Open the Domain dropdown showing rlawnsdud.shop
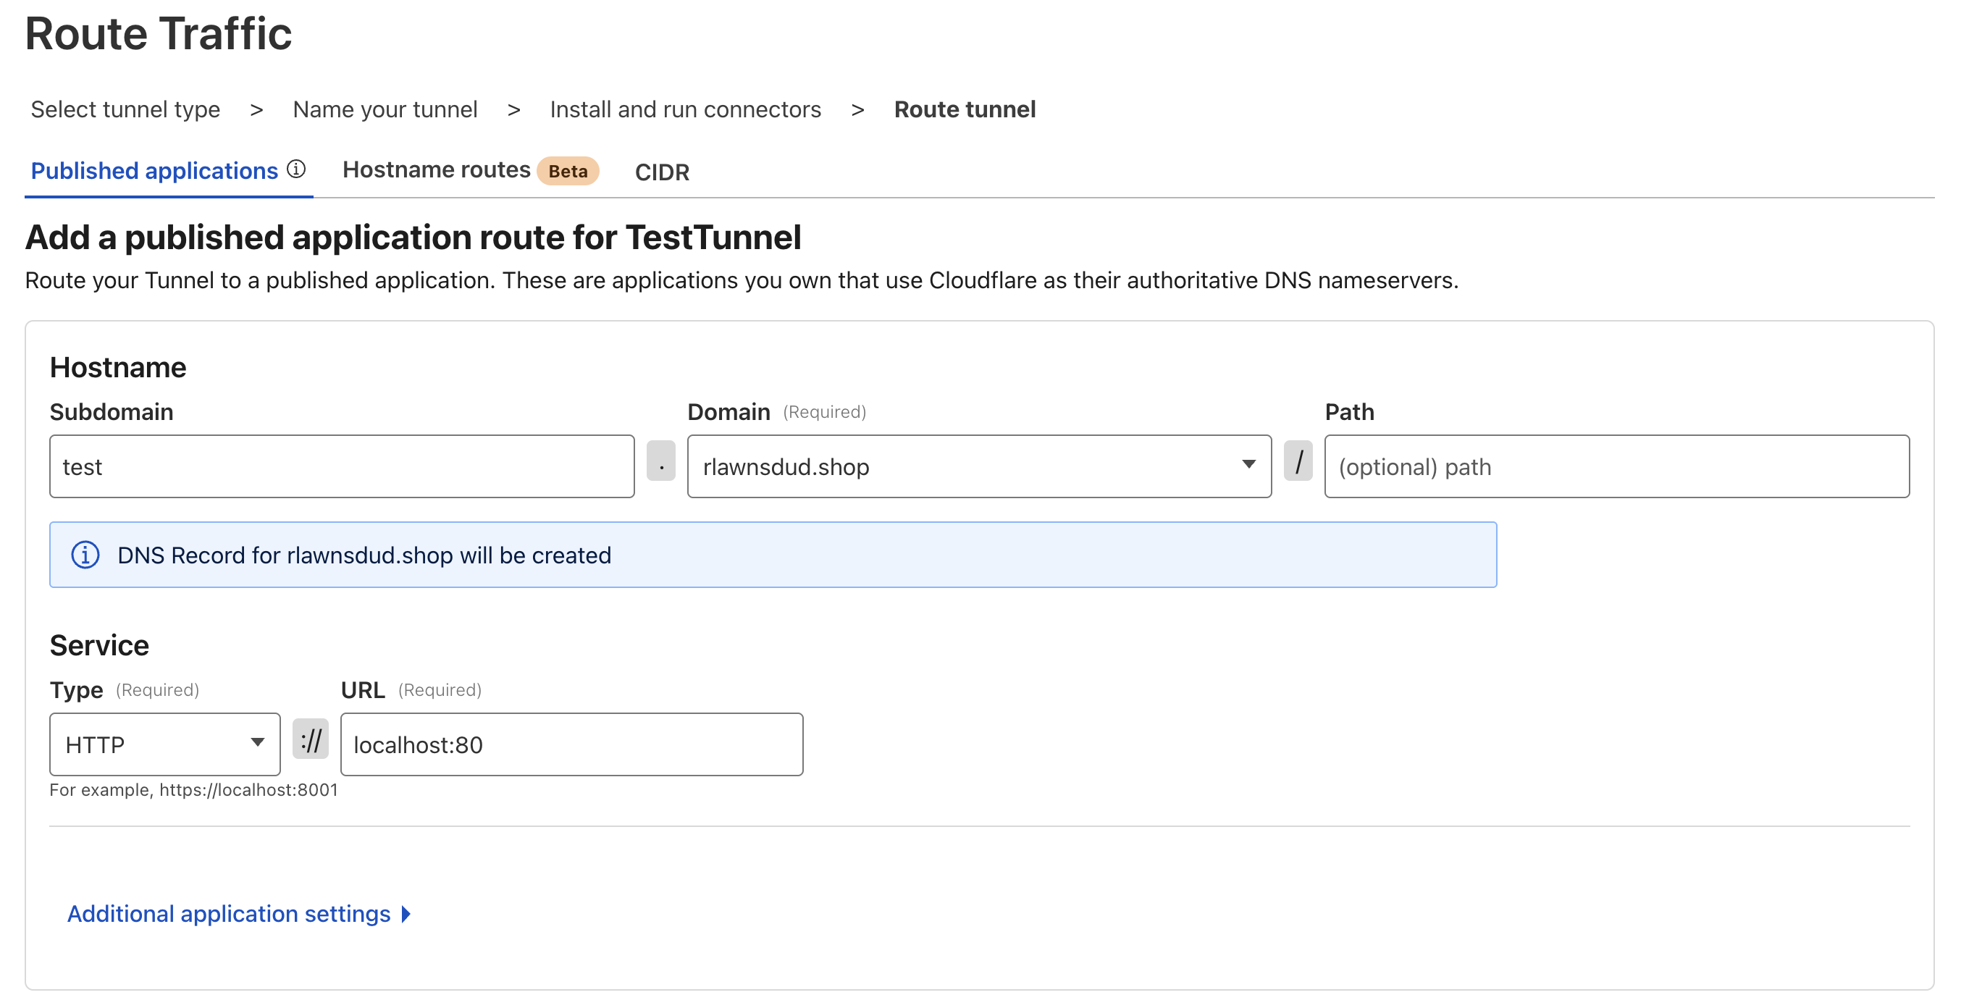This screenshot has height=1008, width=1961. click(x=978, y=466)
